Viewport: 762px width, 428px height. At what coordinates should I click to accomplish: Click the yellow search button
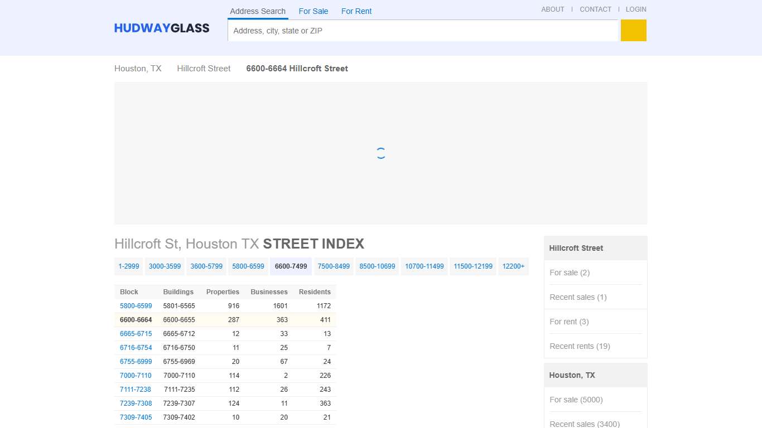coord(633,31)
